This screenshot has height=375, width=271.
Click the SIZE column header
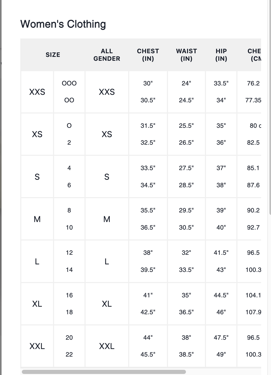[53, 55]
